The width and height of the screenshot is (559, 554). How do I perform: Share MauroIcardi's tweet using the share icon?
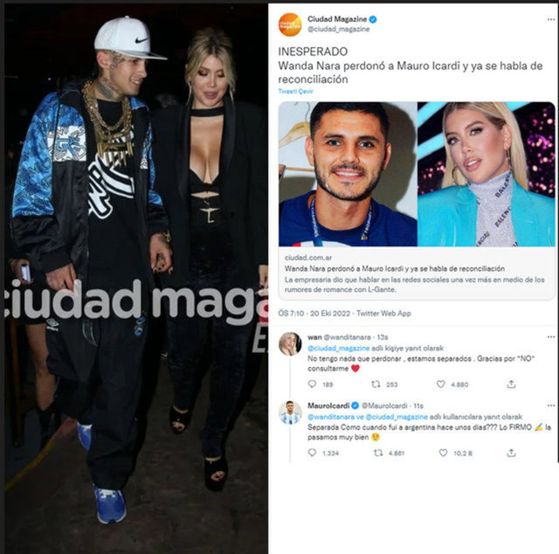pos(511,453)
